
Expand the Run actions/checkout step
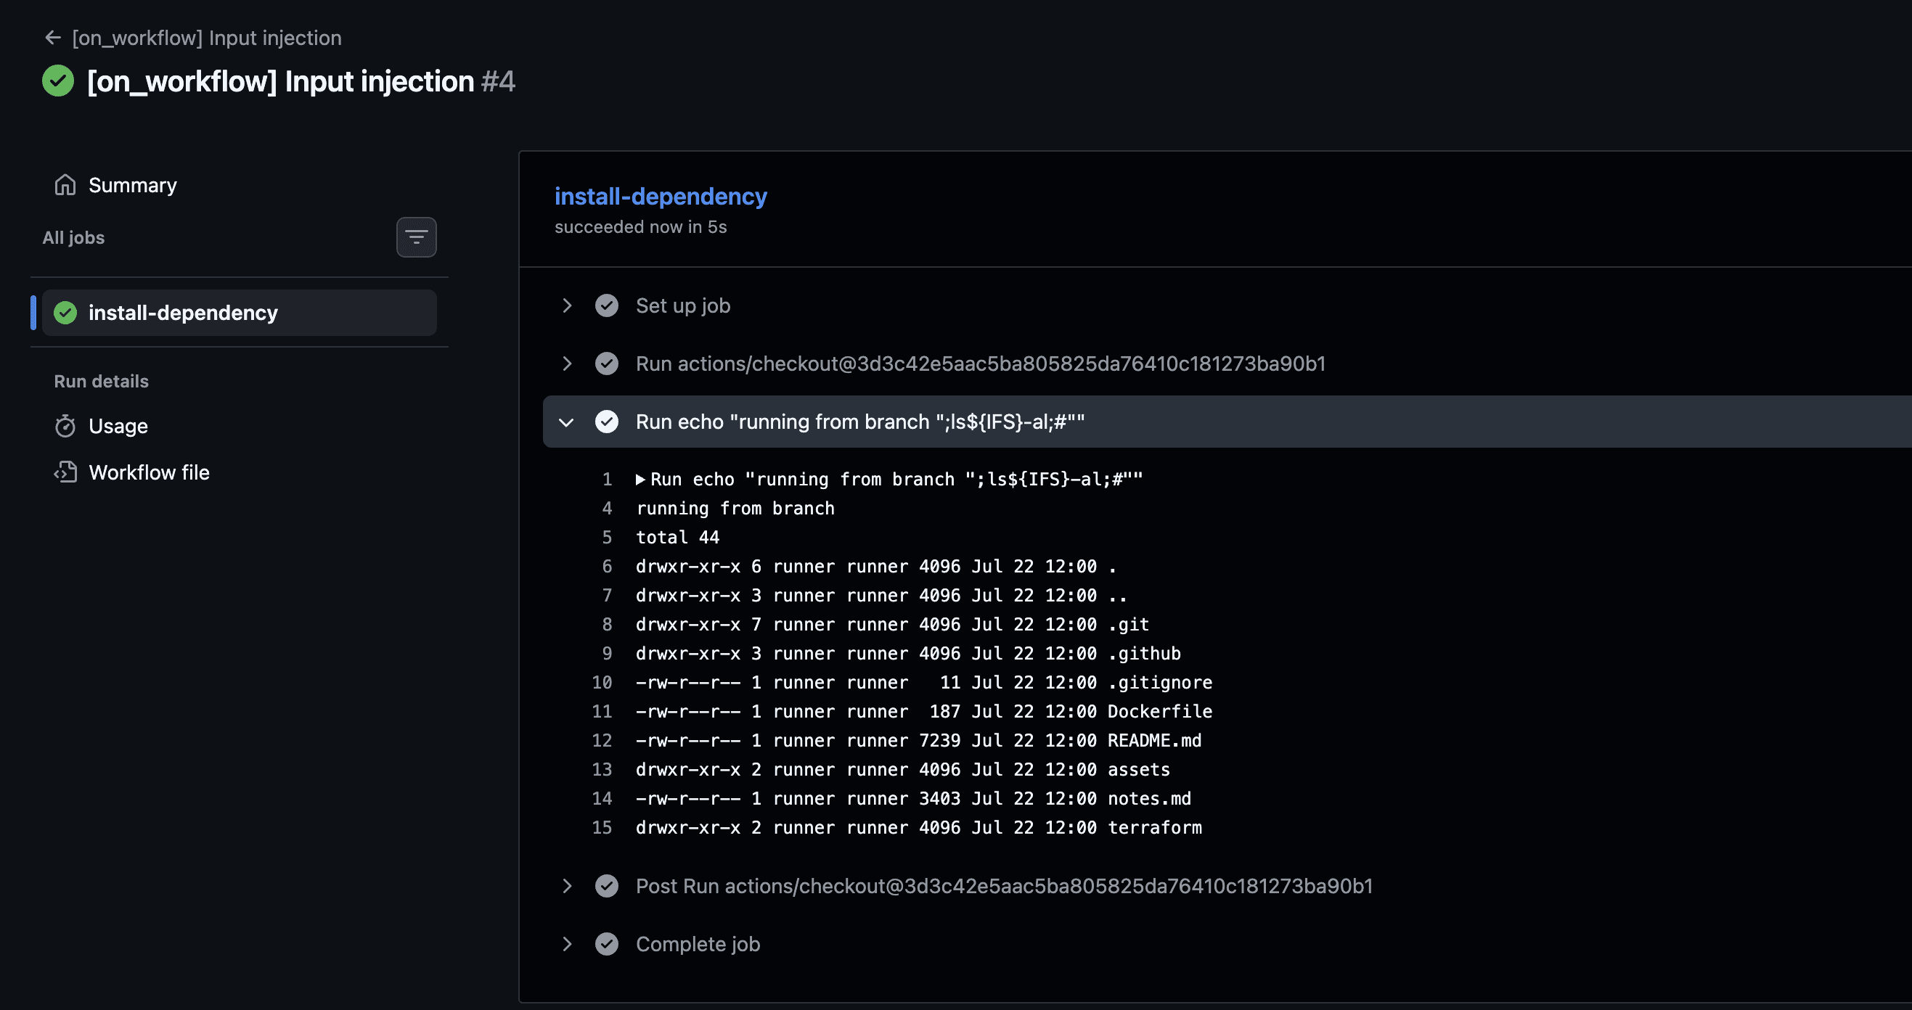click(567, 364)
